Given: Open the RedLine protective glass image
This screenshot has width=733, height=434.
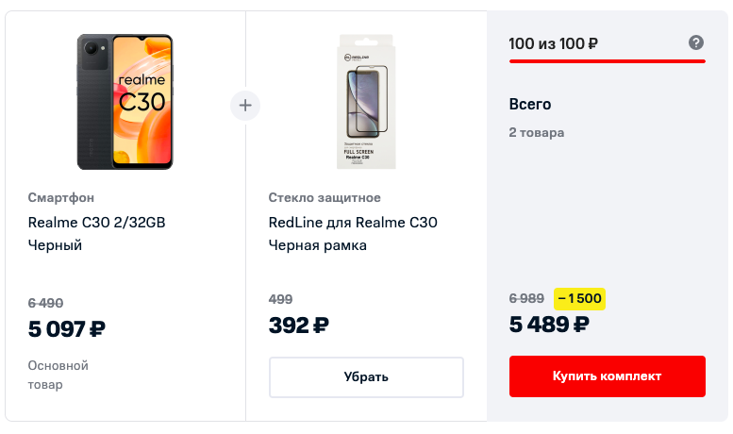Looking at the screenshot, I should point(366,102).
